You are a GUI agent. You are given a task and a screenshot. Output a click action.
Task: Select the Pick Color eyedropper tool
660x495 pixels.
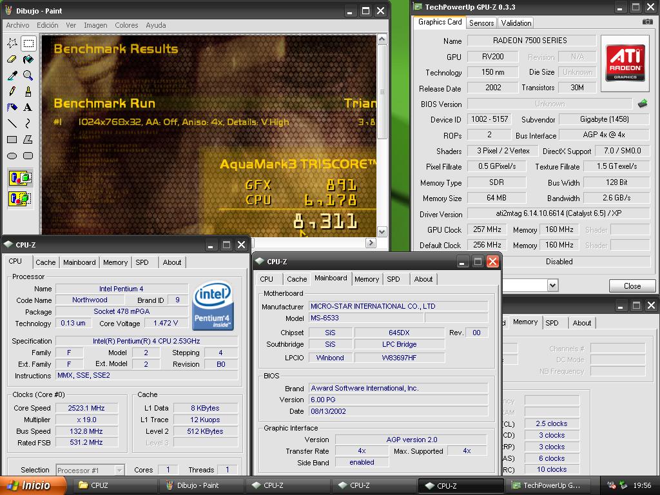click(x=12, y=75)
